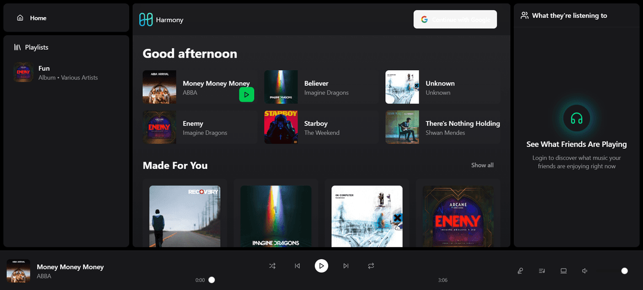
Task: Click the Home house icon
Action: pos(20,18)
